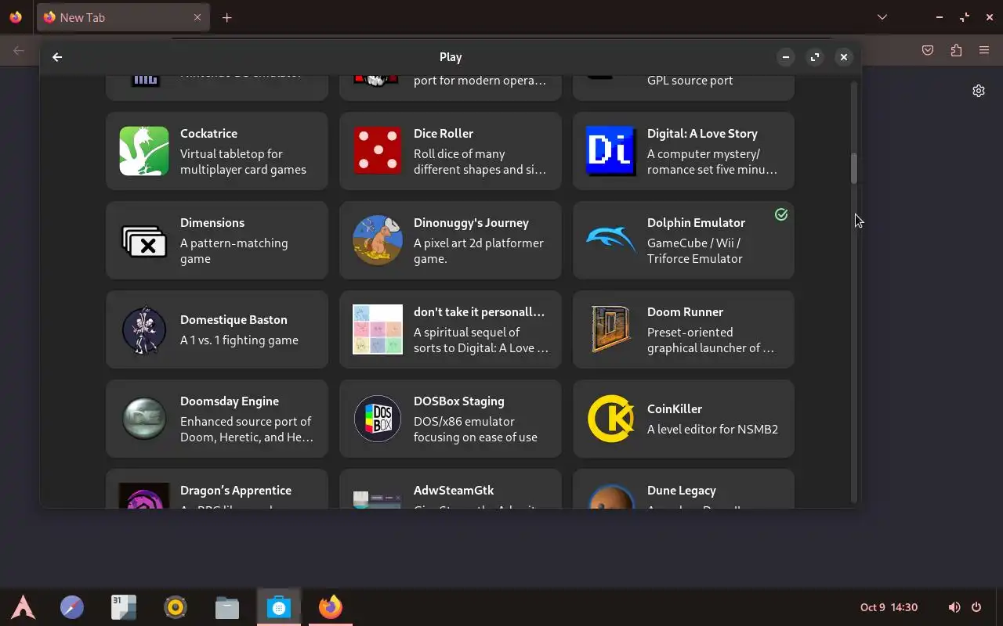The height and width of the screenshot is (626, 1003).
Task: Open the Dice Roller title
Action: [444, 134]
